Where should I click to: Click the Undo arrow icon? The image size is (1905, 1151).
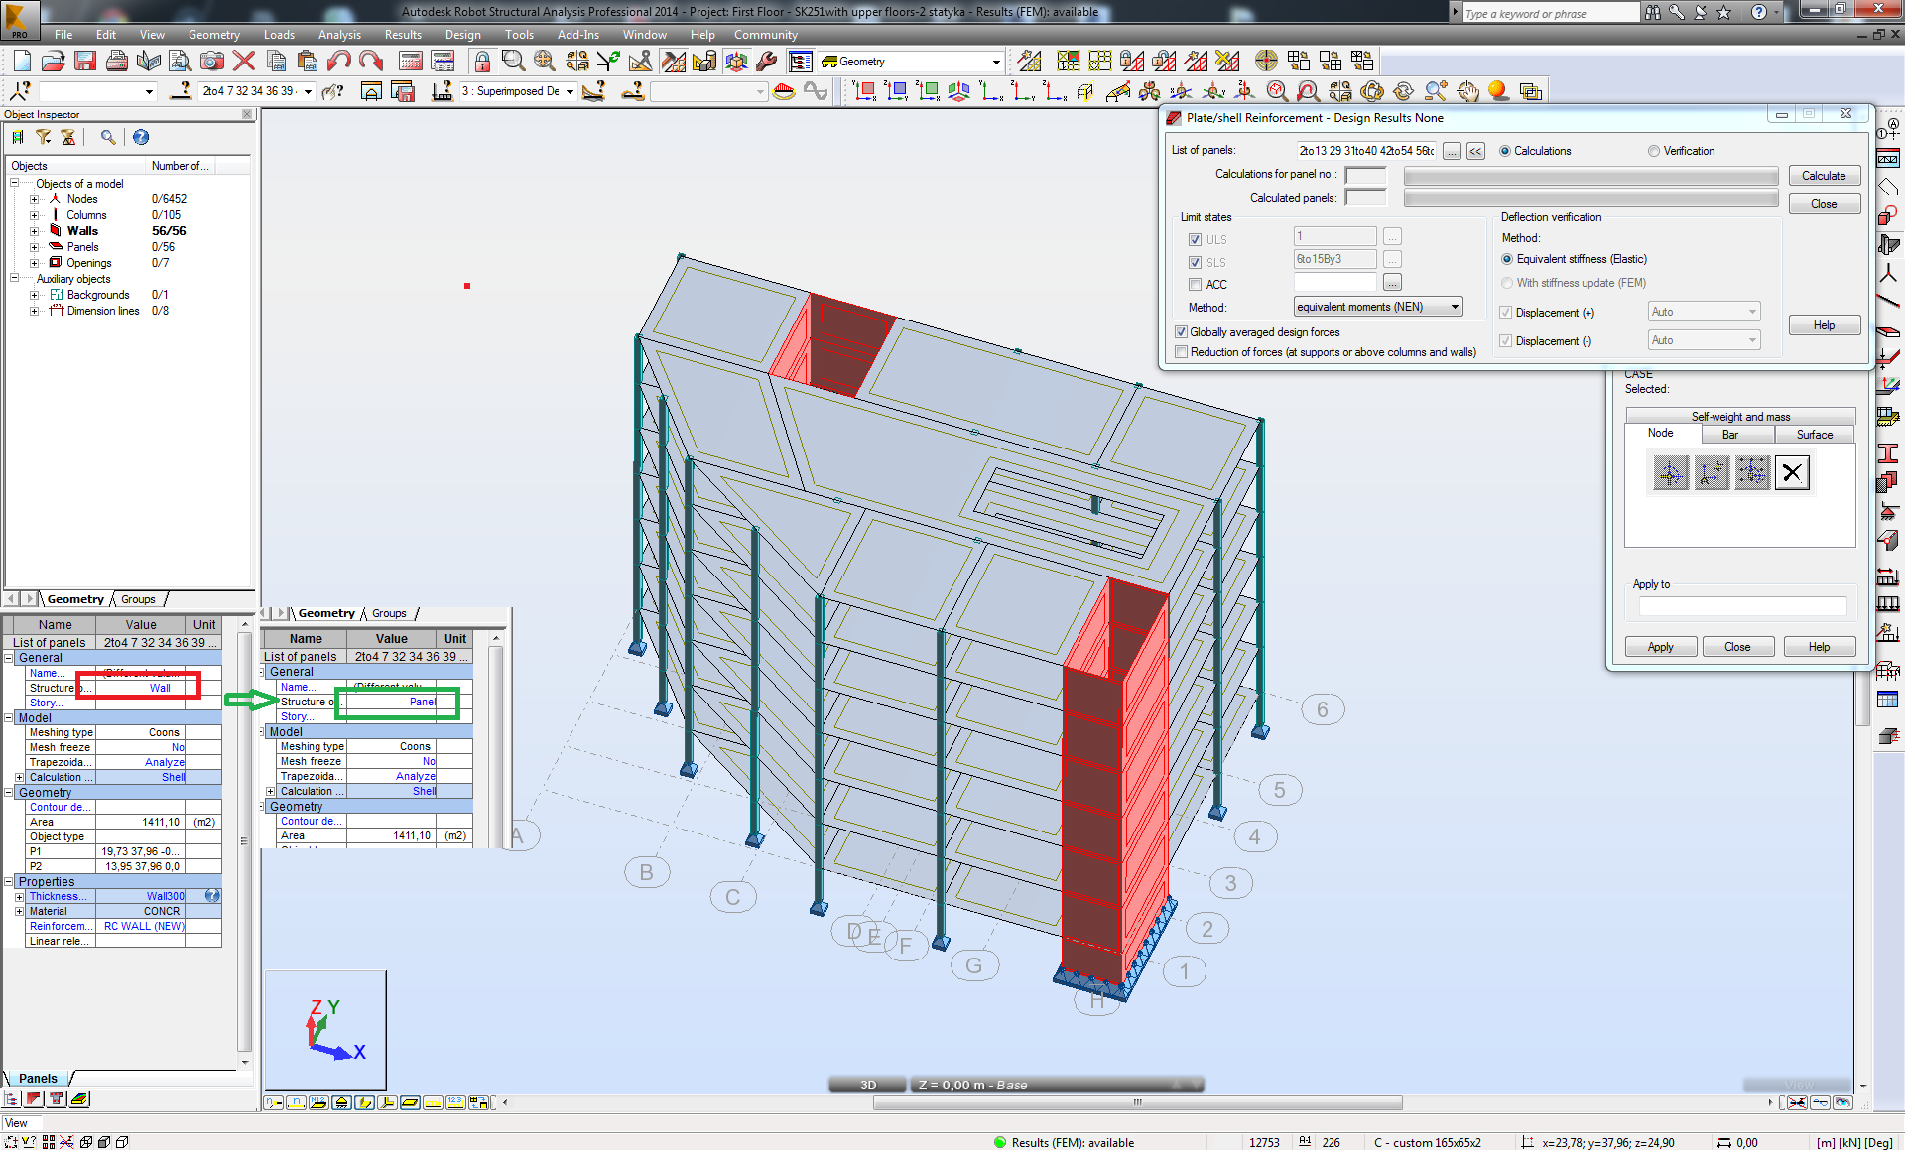(x=339, y=62)
